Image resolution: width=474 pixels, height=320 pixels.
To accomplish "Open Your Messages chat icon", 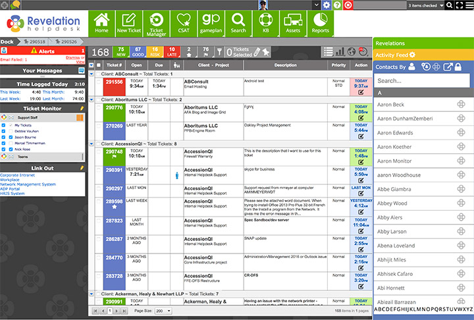I will coord(82,70).
